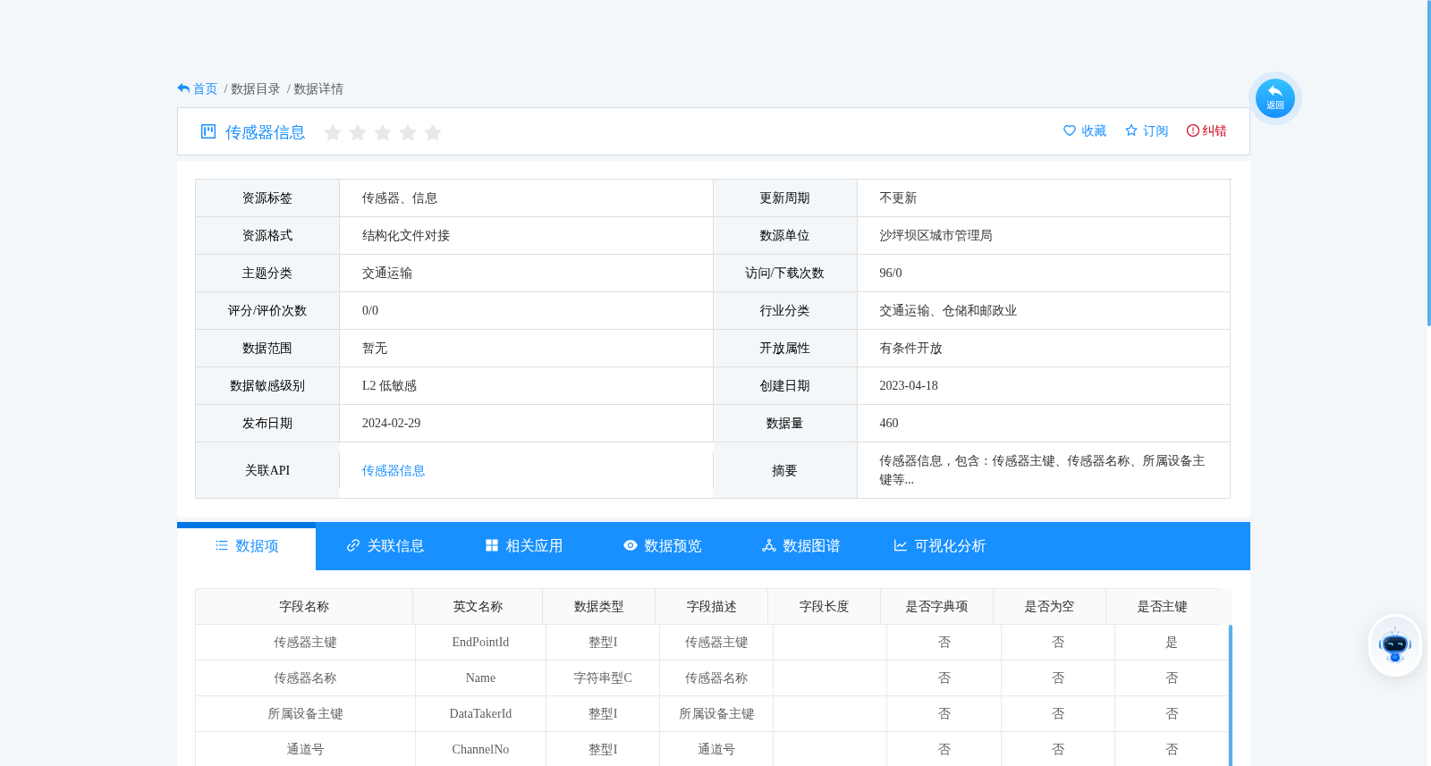This screenshot has height=766, width=1431.
Task: Click the 字段长度 column header
Action: click(x=825, y=607)
